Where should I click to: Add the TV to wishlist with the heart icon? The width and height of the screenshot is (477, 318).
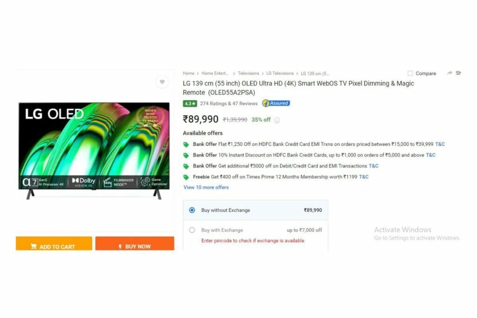[x=162, y=82]
